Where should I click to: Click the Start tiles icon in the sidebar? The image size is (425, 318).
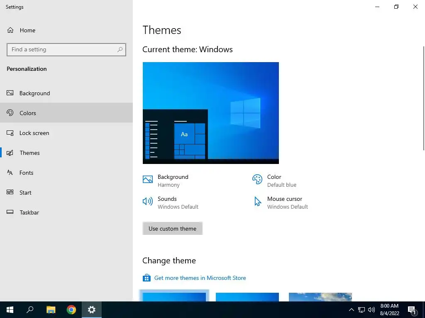tap(10, 192)
